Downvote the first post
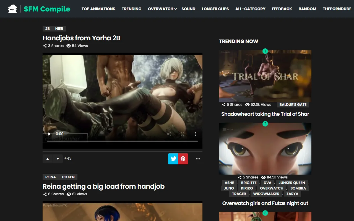 [58, 159]
